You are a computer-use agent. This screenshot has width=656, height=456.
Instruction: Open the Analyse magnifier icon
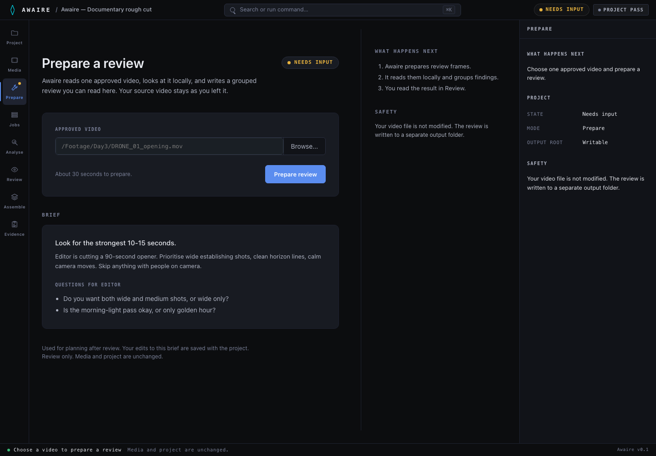(x=15, y=142)
